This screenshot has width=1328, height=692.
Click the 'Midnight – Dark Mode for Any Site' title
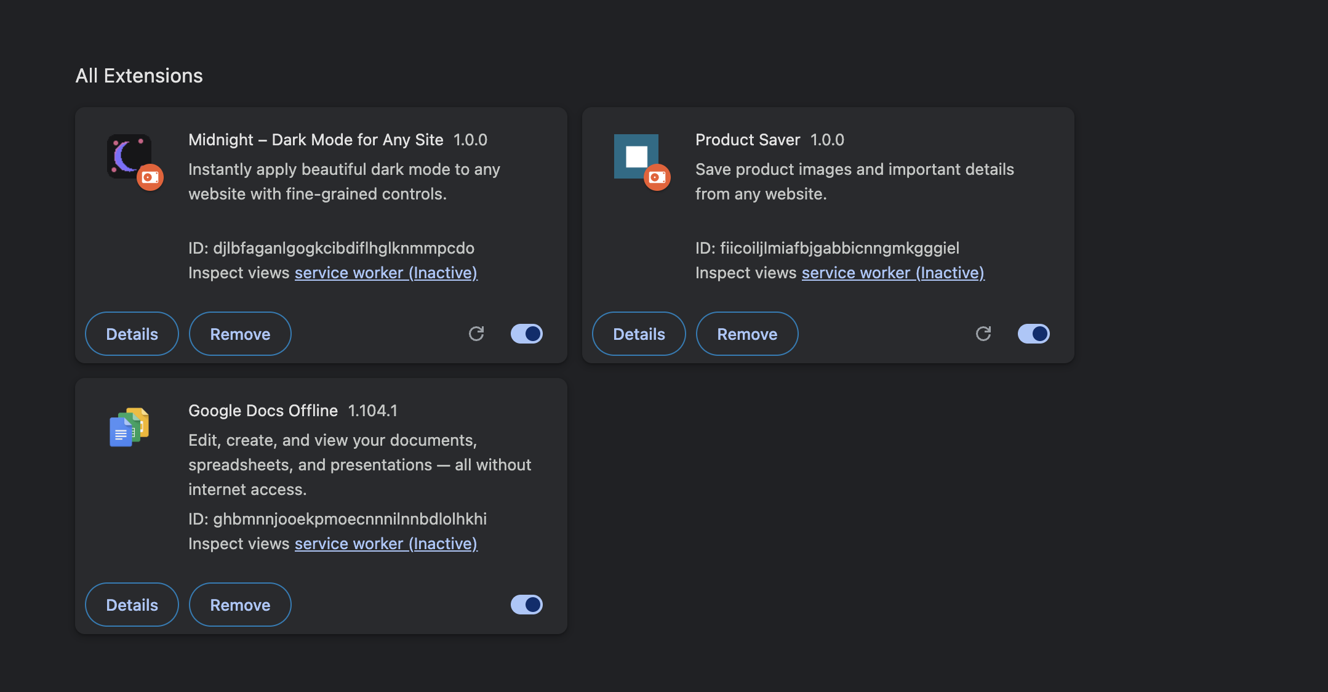point(316,140)
